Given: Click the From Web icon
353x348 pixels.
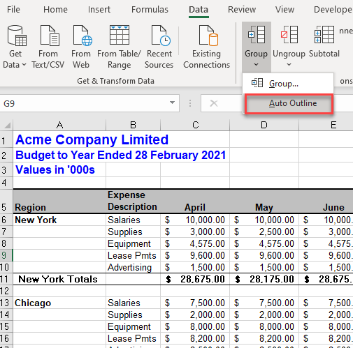Looking at the screenshot, I should (82, 36).
